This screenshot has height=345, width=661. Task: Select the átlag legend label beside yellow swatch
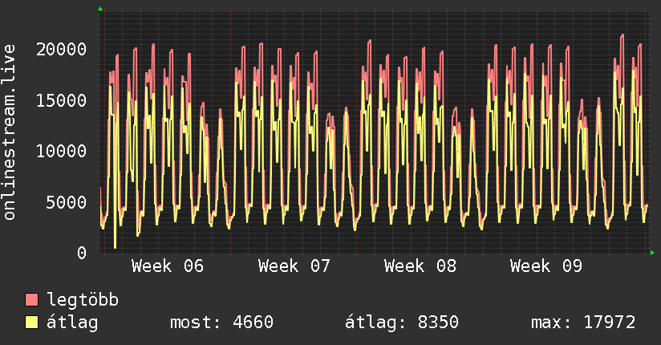coord(73,323)
